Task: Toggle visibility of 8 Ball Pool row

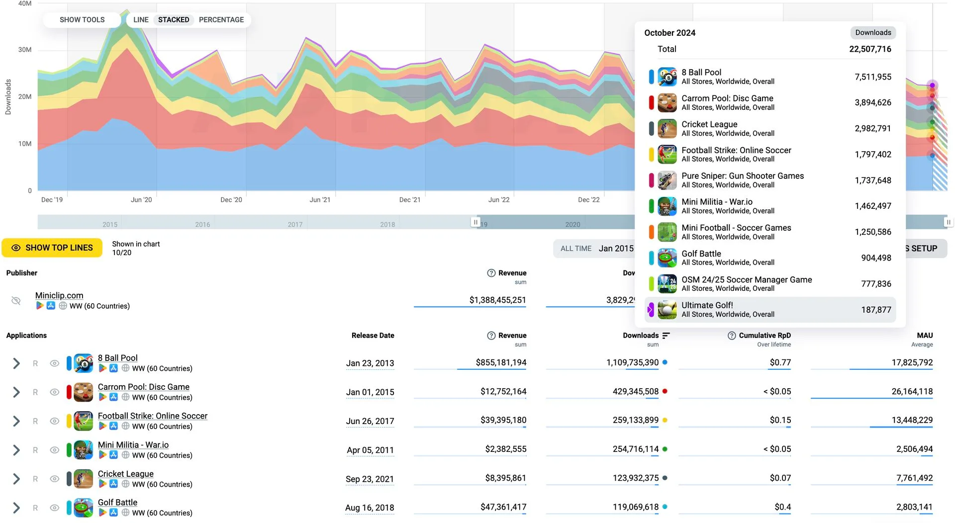Action: [55, 363]
